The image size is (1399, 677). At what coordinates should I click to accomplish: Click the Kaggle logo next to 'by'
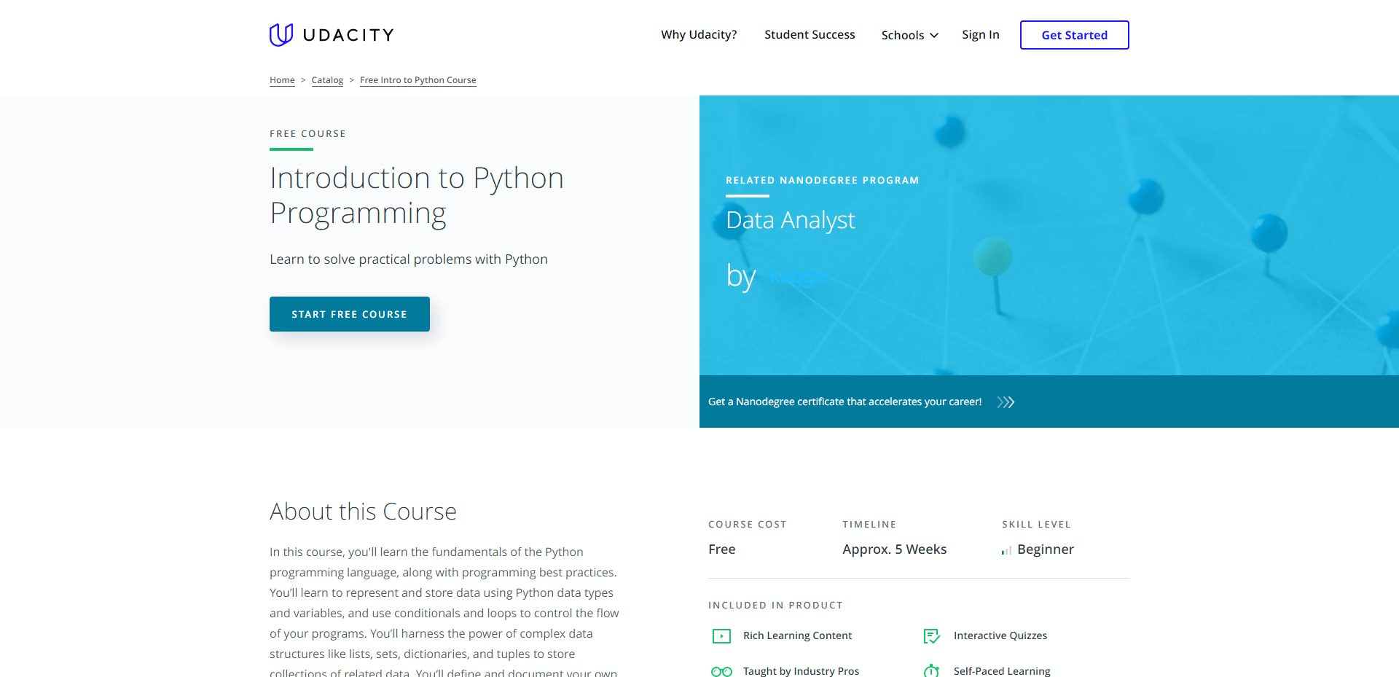tap(799, 276)
